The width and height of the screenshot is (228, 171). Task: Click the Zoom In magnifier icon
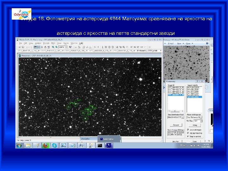tap(53, 47)
